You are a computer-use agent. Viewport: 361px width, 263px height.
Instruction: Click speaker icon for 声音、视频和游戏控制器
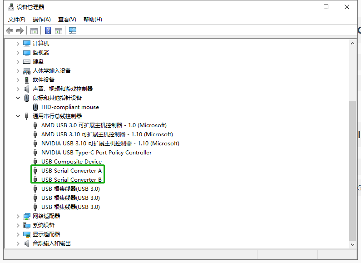pos(27,89)
